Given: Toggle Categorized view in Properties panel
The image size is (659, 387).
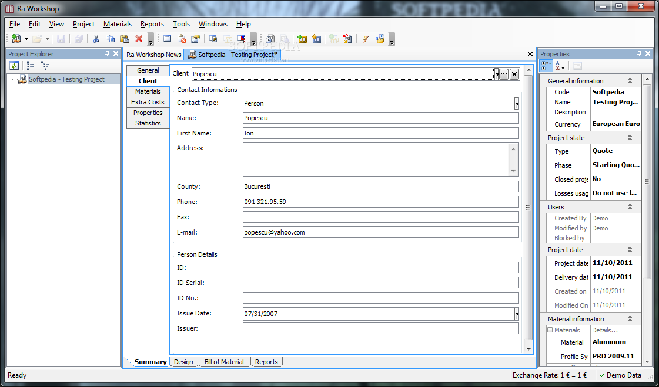Looking at the screenshot, I should pyautogui.click(x=546, y=66).
